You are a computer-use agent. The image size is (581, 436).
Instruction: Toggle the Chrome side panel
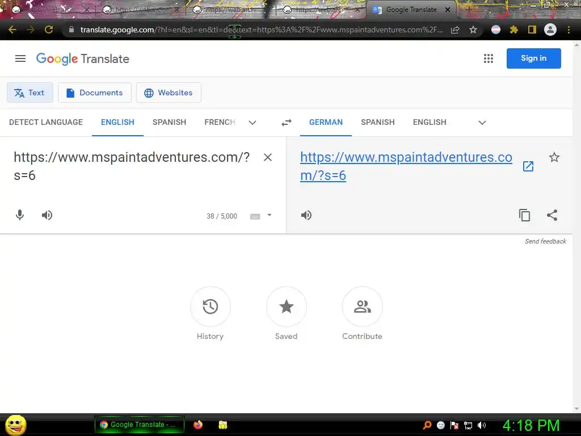532,30
